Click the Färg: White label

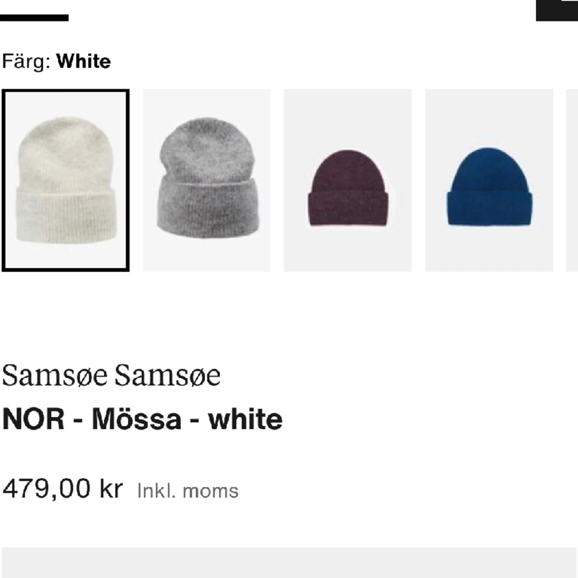pyautogui.click(x=57, y=61)
